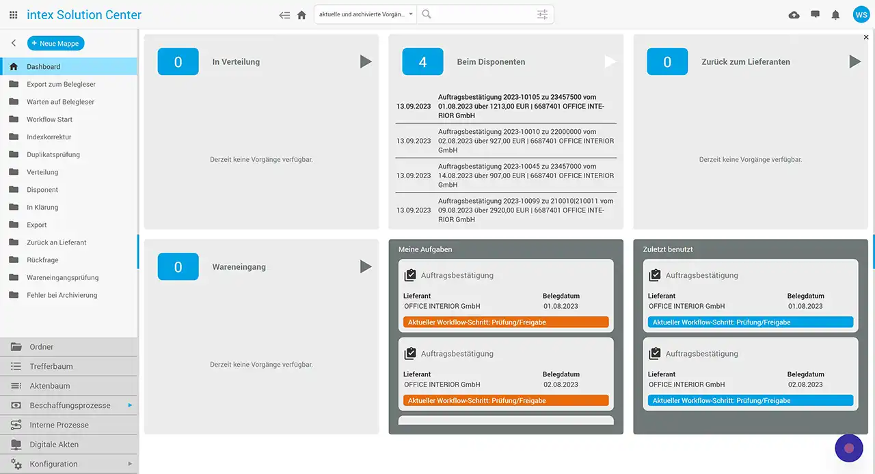Expand the Beschaffungsprozesse section
This screenshot has width=875, height=474.
coord(69,405)
